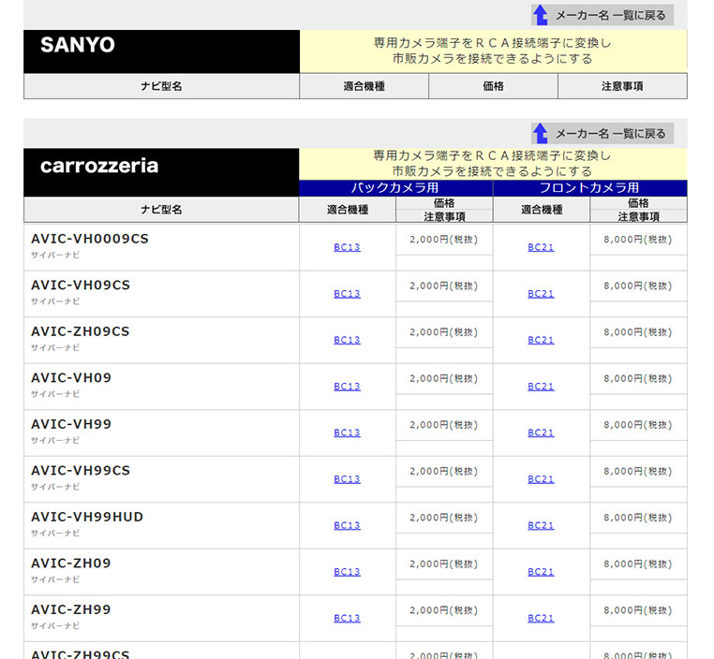Follow BC13 link in the AVIC-ZH99 row
Viewport: 714px width, 659px height.
click(x=347, y=619)
